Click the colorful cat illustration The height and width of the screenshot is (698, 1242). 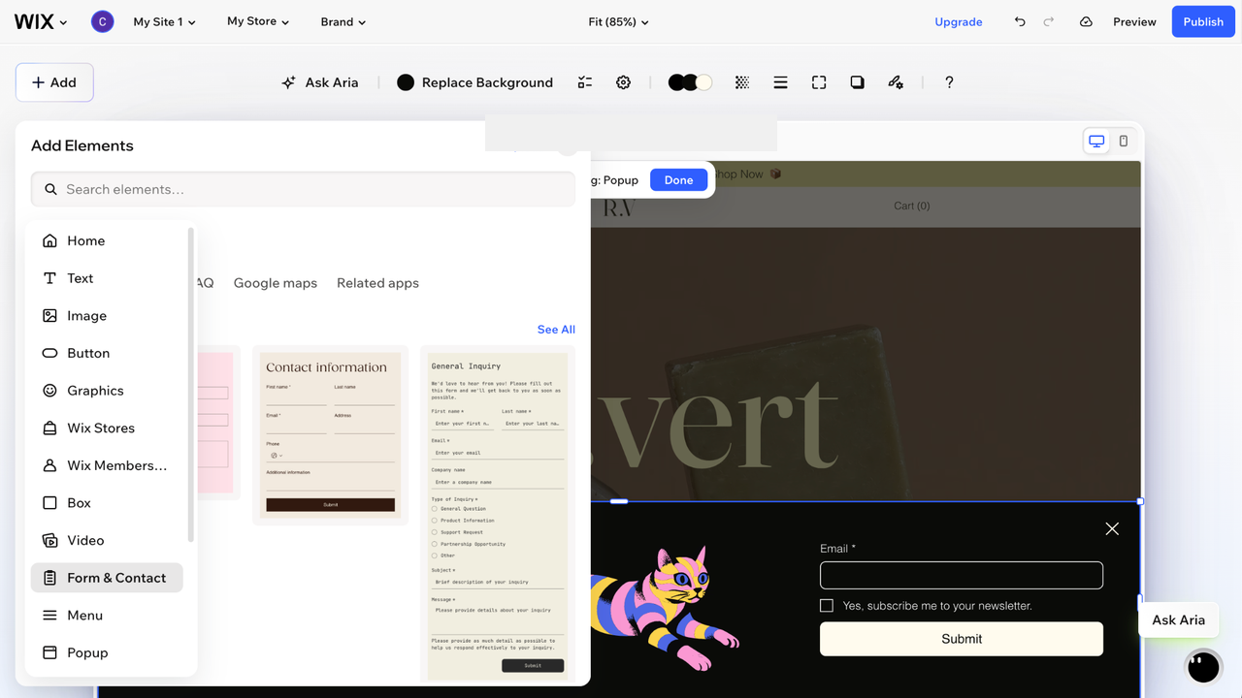point(665,609)
